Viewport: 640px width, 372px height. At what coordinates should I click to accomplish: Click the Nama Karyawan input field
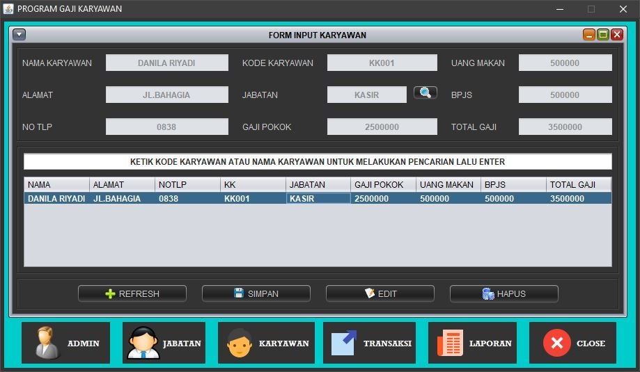pyautogui.click(x=166, y=63)
